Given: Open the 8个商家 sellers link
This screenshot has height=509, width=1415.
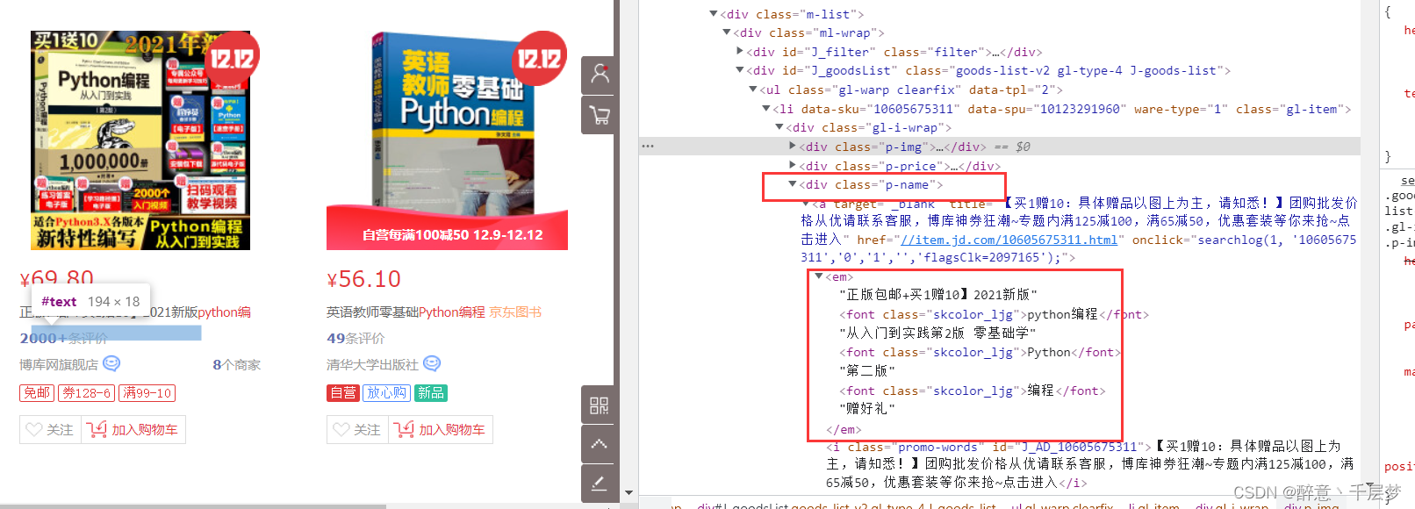Looking at the screenshot, I should [236, 364].
